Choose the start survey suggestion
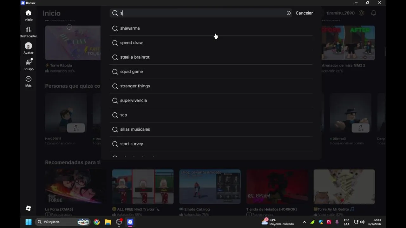The width and height of the screenshot is (406, 228). pyautogui.click(x=211, y=144)
